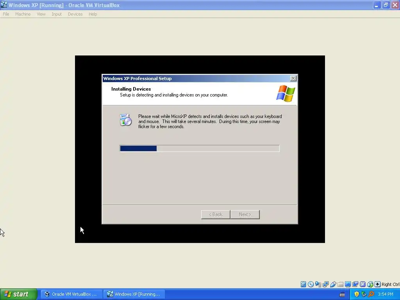The image size is (400, 300).
Task: Click the Start button
Action: pyautogui.click(x=18, y=294)
